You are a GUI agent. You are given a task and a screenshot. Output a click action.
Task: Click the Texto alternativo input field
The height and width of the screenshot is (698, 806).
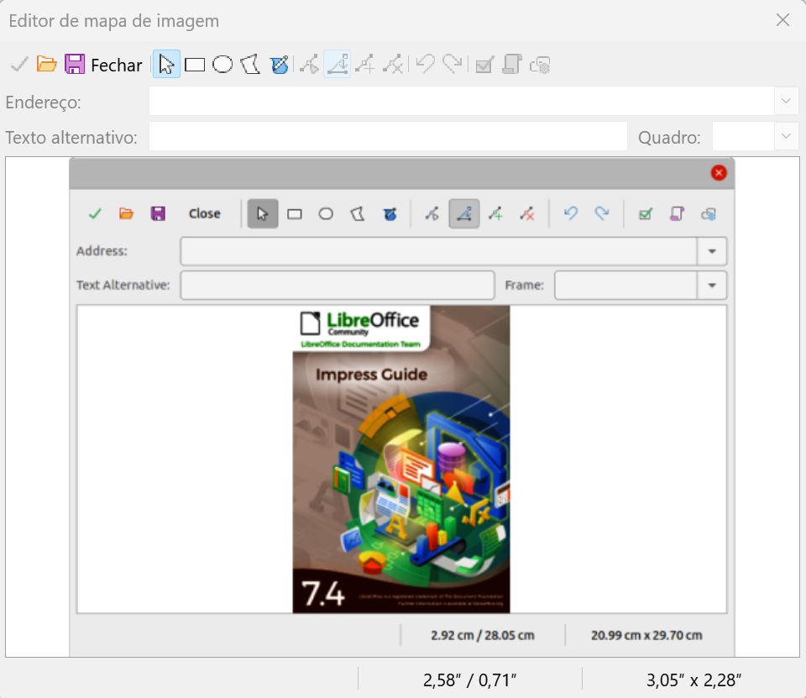[388, 136]
